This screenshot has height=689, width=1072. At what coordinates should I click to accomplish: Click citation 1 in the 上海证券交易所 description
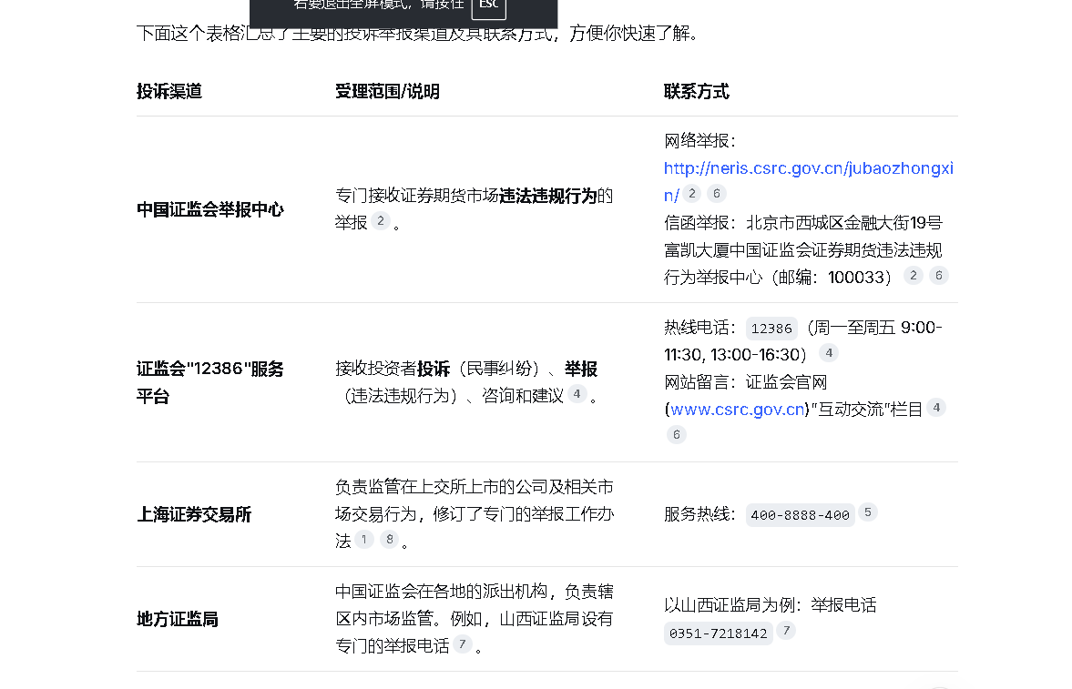click(363, 540)
